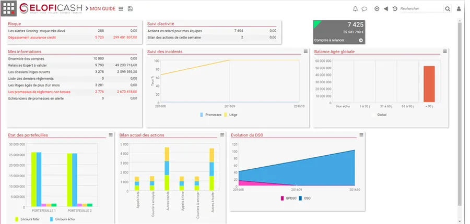This screenshot has width=470, height=224.
Task: Open the apps grid menu icon
Action: click(x=8, y=9)
